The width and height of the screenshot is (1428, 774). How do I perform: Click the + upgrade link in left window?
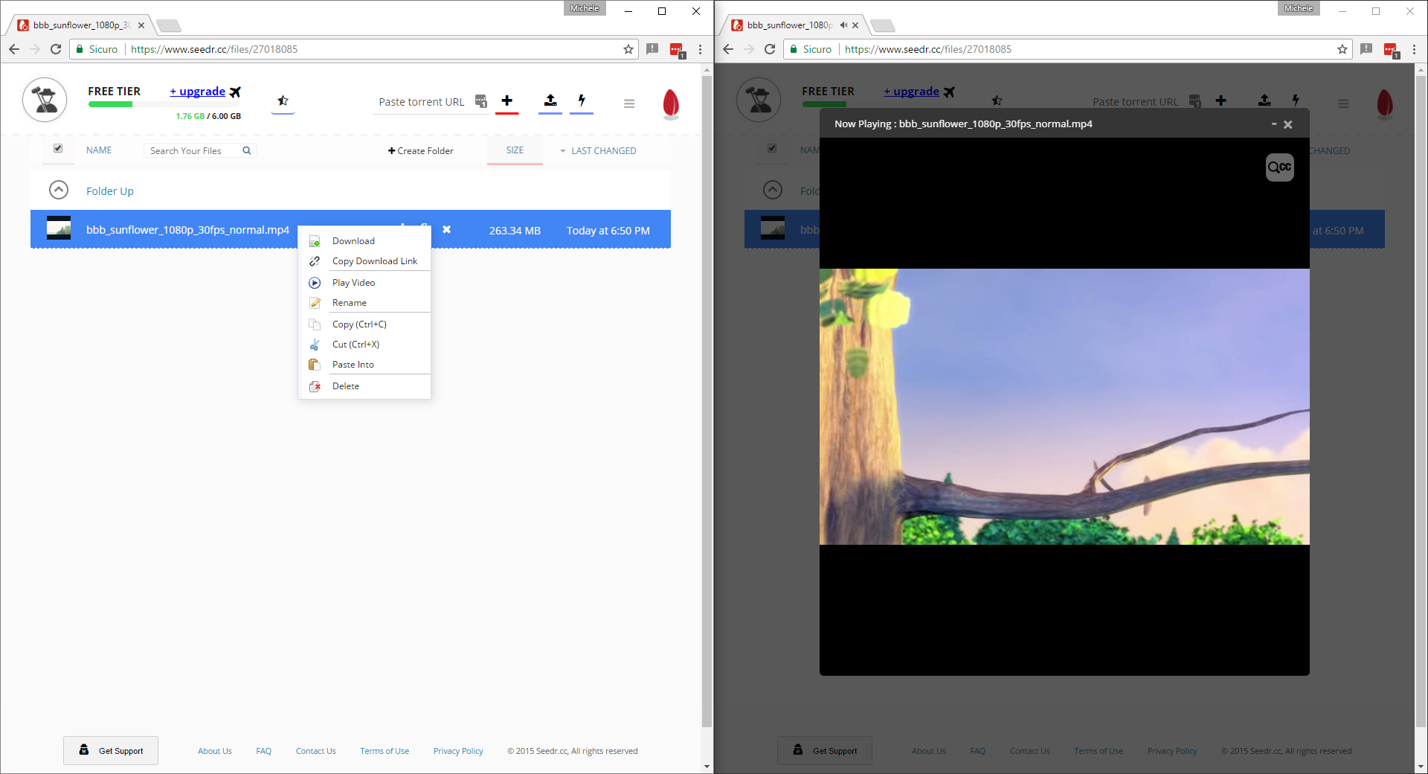click(x=197, y=92)
